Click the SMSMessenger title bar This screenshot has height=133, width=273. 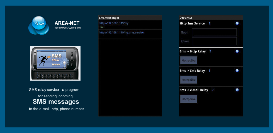pos(130,18)
